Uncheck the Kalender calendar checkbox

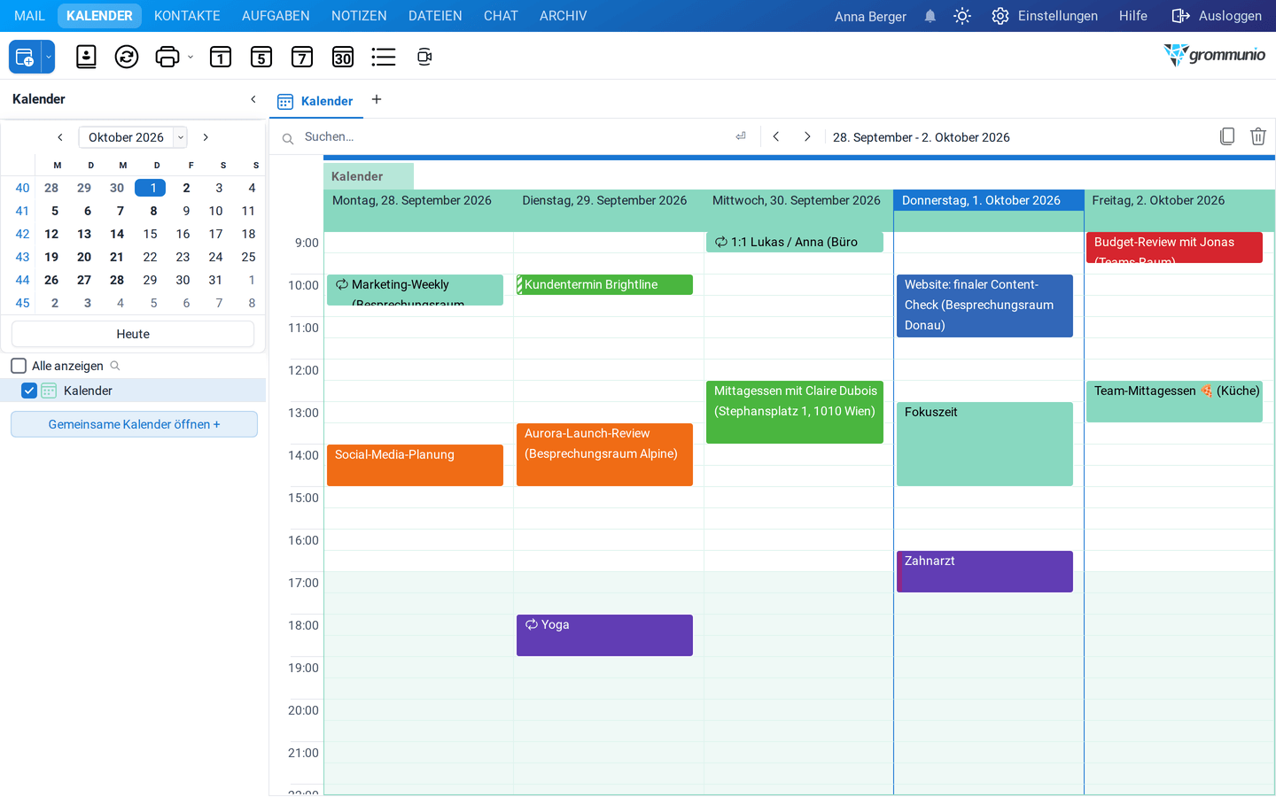[x=29, y=391]
